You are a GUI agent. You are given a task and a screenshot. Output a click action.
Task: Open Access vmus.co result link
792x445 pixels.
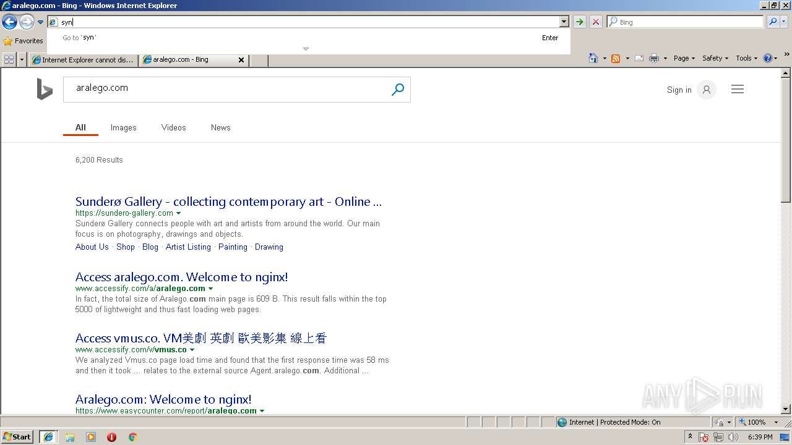click(200, 338)
